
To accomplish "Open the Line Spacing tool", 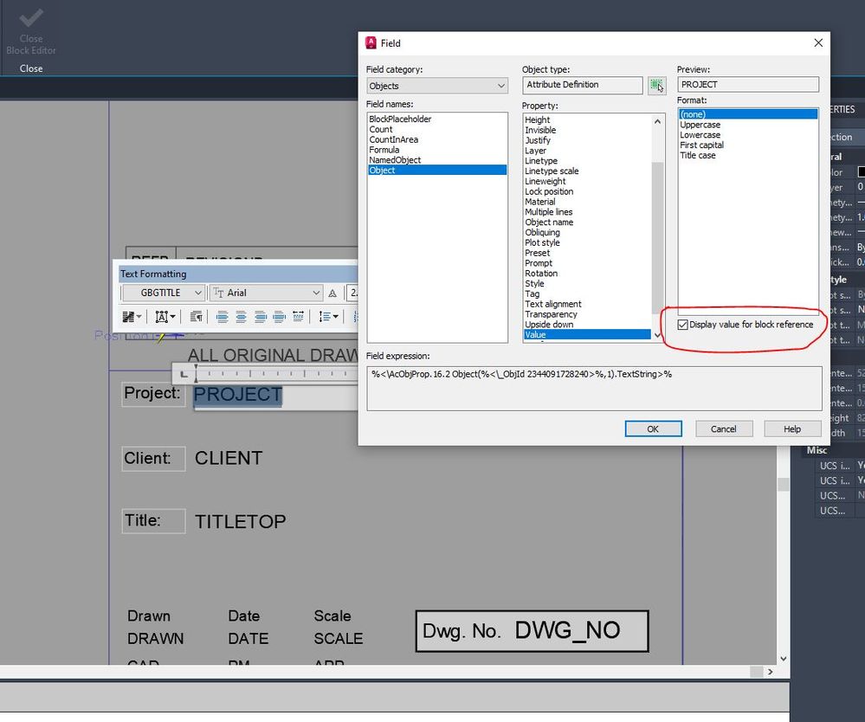I will click(x=325, y=317).
